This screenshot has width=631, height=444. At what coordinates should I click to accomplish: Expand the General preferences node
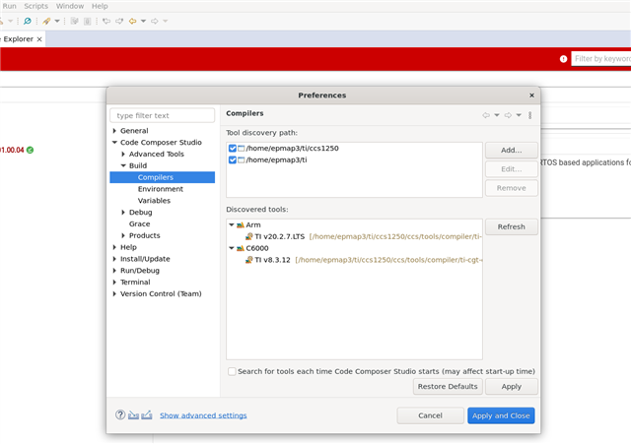(x=115, y=131)
